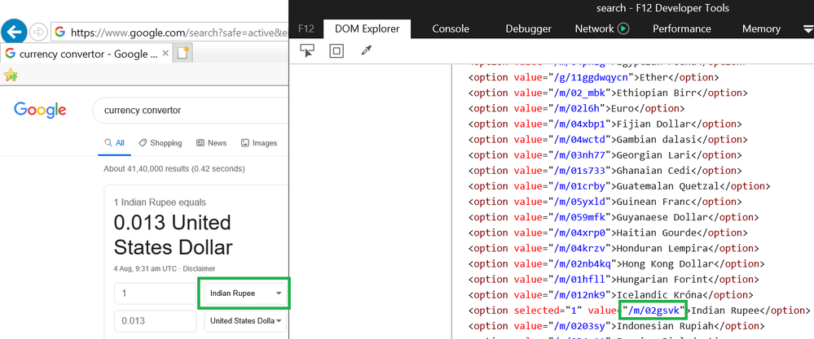
Task: Click the 0.013 dollar amount field
Action: [x=155, y=321]
